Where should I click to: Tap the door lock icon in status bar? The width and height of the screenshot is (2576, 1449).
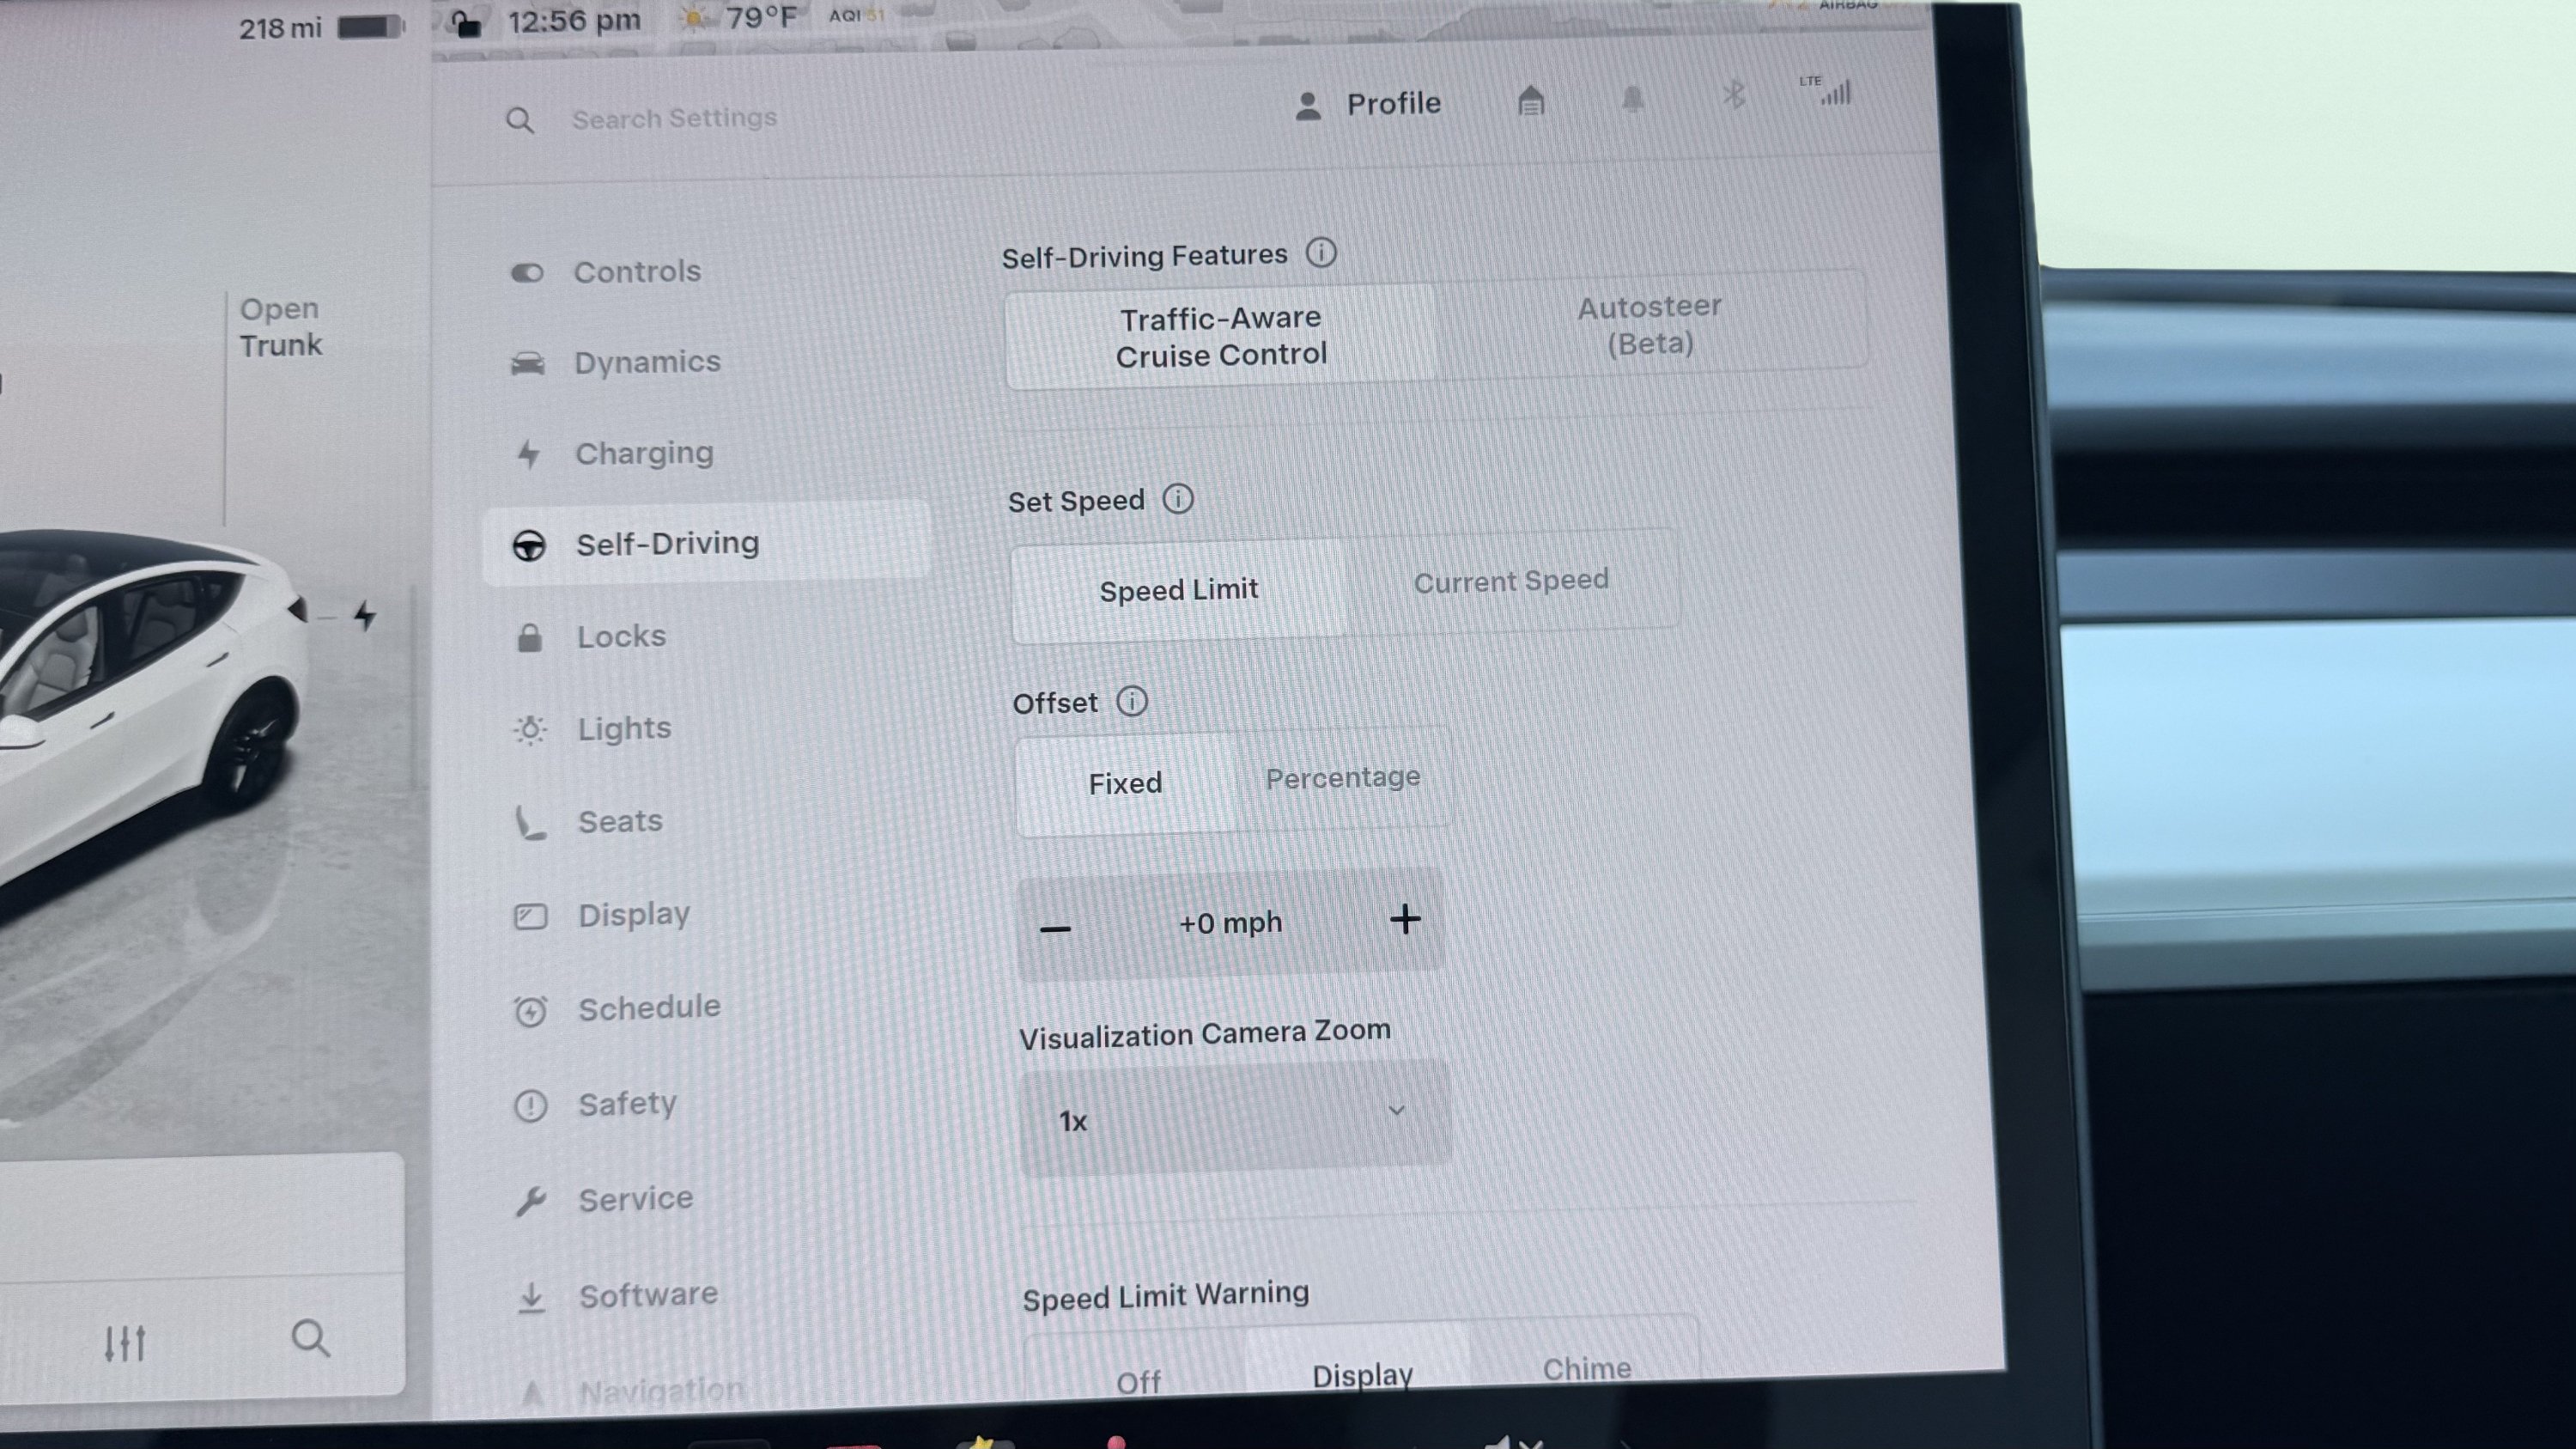pos(465,22)
